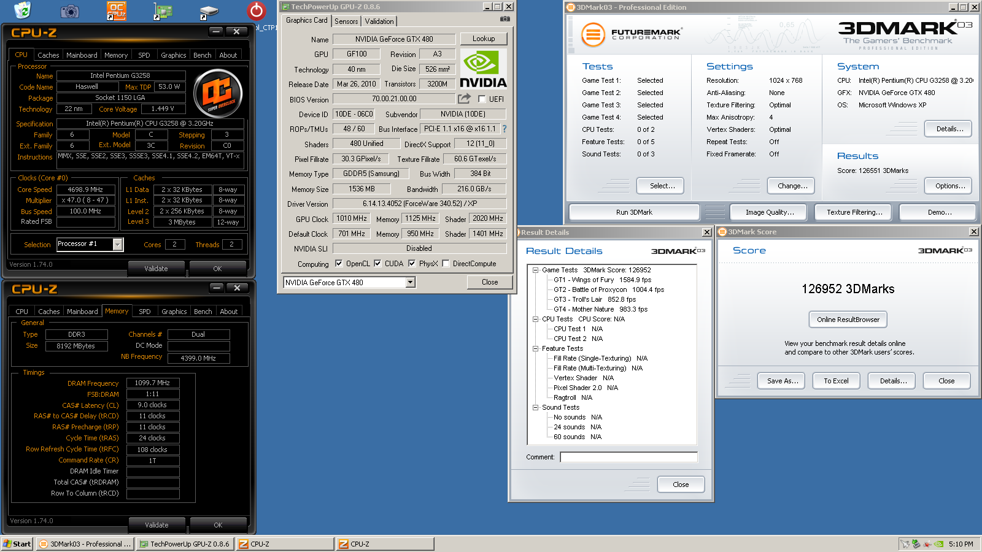The width and height of the screenshot is (982, 552).
Task: Close the Result Details dialog with X
Action: click(x=706, y=232)
